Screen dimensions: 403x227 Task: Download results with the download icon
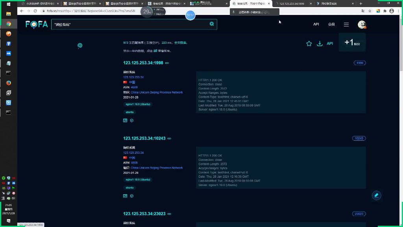point(320,43)
